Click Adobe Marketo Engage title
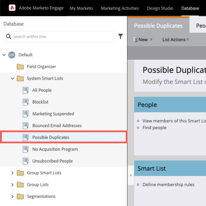The width and height of the screenshot is (206, 206). click(x=41, y=8)
